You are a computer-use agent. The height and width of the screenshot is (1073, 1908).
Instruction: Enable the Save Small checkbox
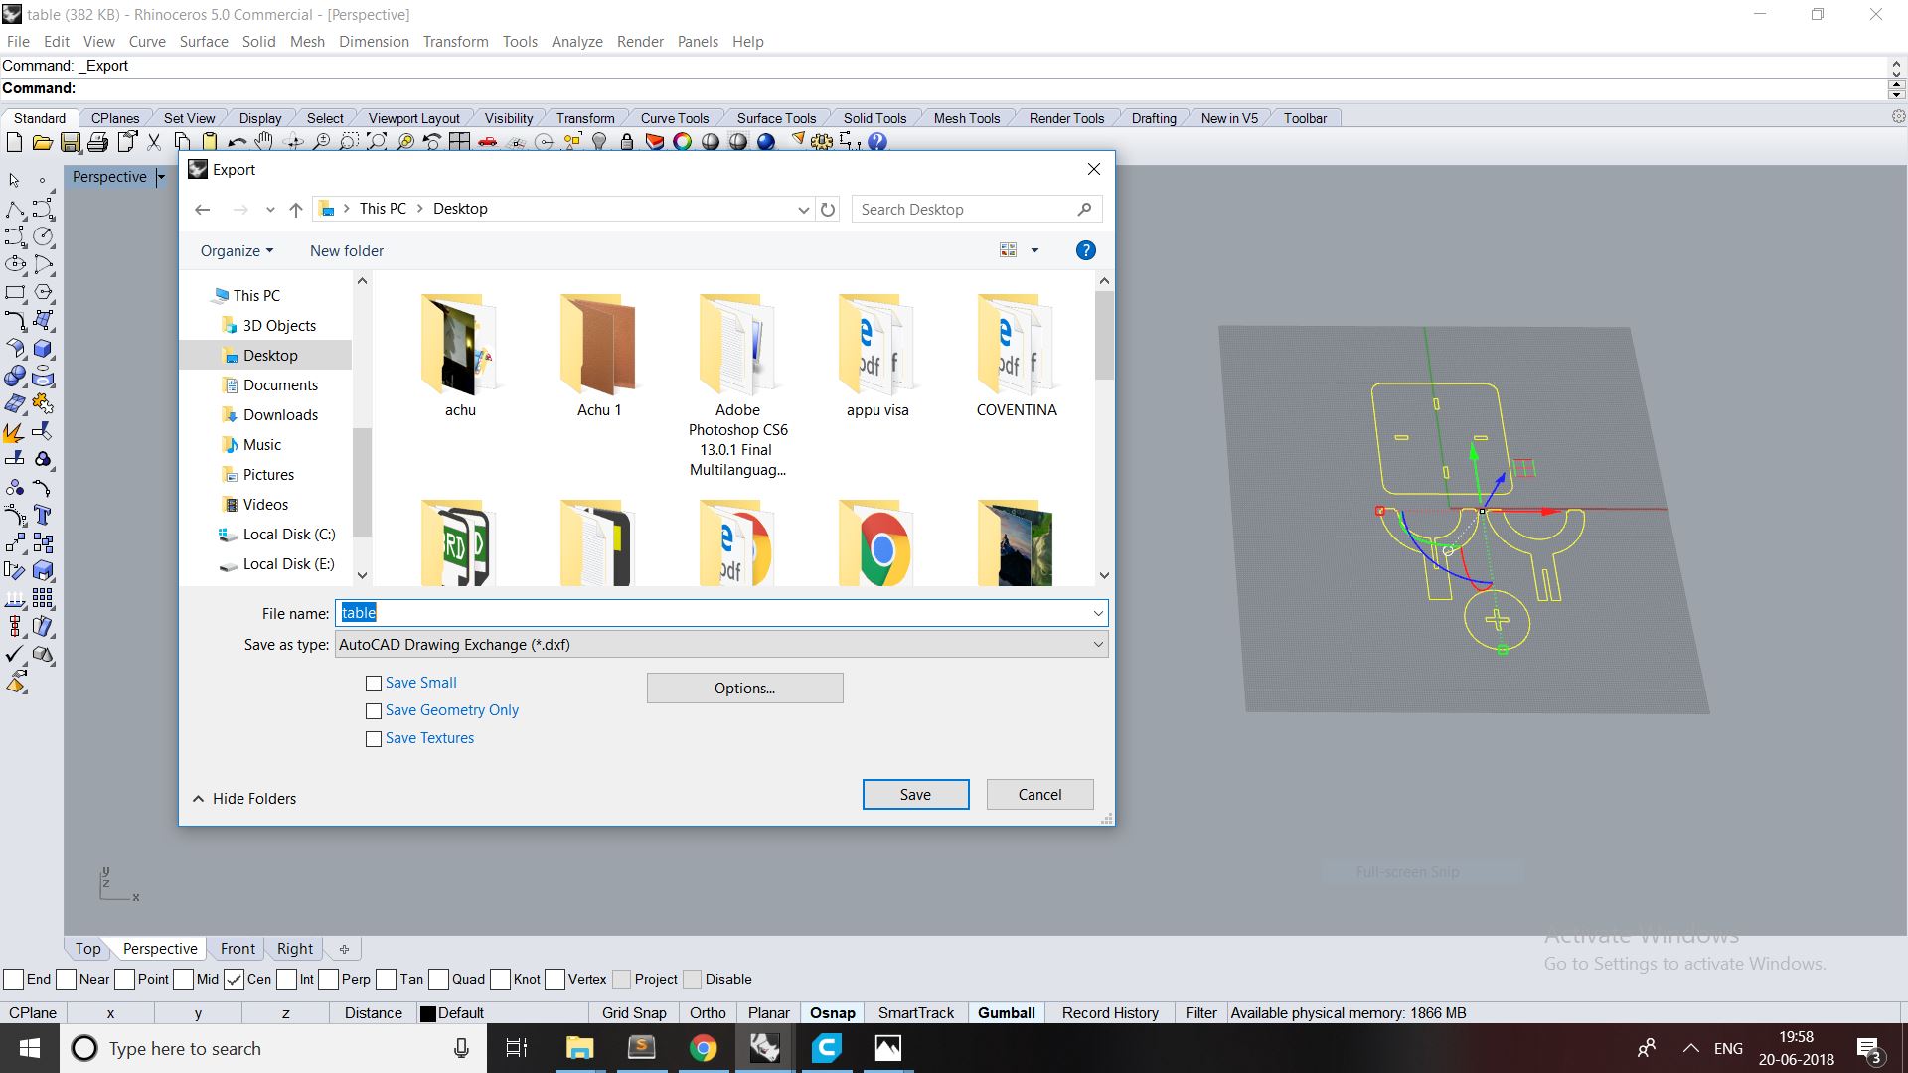coord(374,682)
